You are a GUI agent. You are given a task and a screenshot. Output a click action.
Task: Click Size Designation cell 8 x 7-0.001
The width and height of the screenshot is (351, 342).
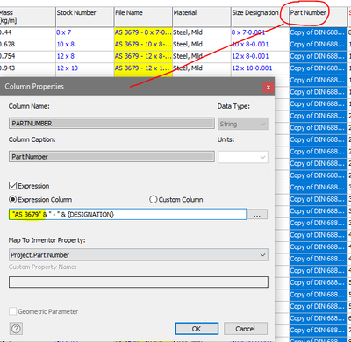click(x=260, y=32)
